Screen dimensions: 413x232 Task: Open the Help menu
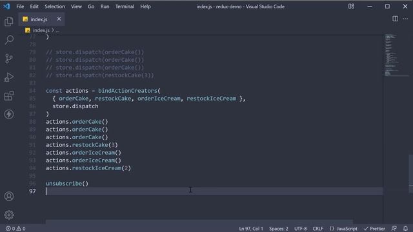[145, 6]
